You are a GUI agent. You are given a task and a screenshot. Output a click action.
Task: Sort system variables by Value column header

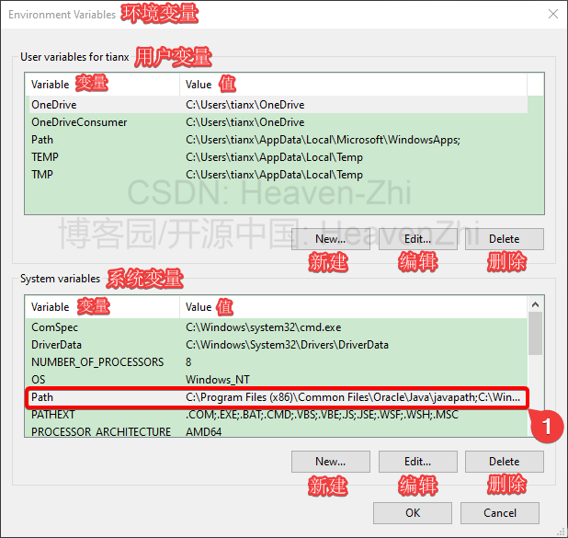pyautogui.click(x=353, y=307)
